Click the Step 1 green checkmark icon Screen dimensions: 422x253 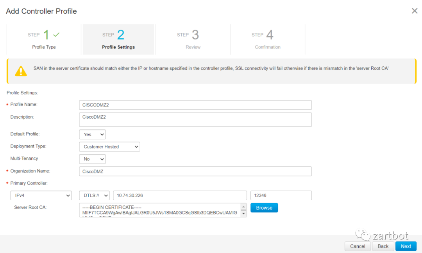click(x=56, y=35)
